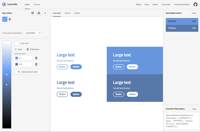The width and height of the screenshot is (200, 132).
Task: Add a key color with plus icon
Action: point(45,13)
